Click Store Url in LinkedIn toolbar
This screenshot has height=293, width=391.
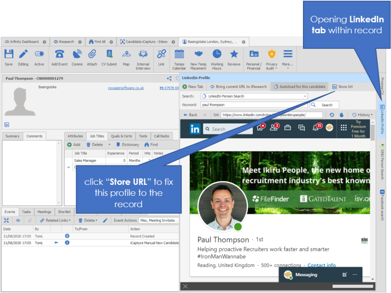click(x=343, y=87)
